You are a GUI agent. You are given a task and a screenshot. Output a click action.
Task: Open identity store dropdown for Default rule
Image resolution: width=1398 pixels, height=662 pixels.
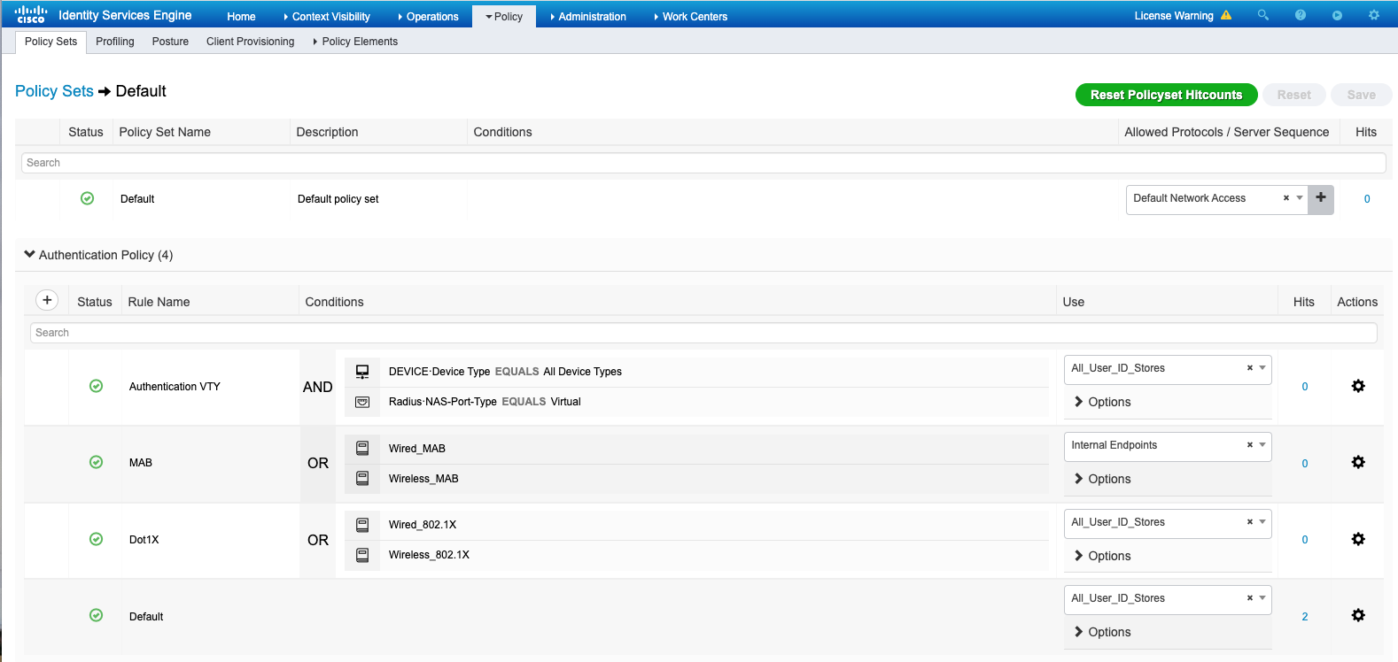coord(1262,598)
